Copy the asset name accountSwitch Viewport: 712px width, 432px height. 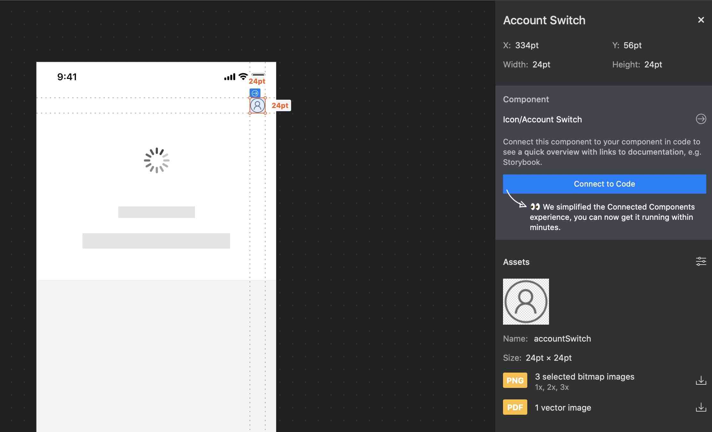click(562, 339)
